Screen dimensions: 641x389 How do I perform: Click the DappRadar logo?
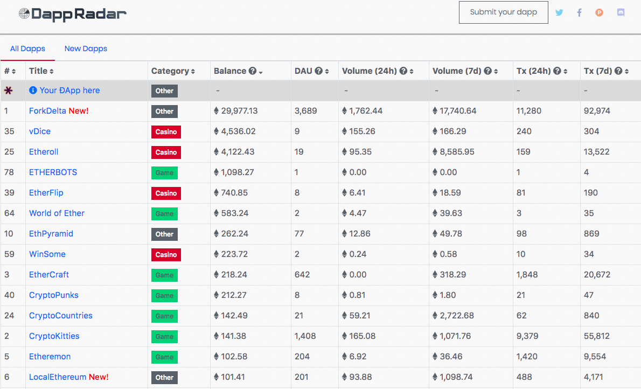click(72, 14)
